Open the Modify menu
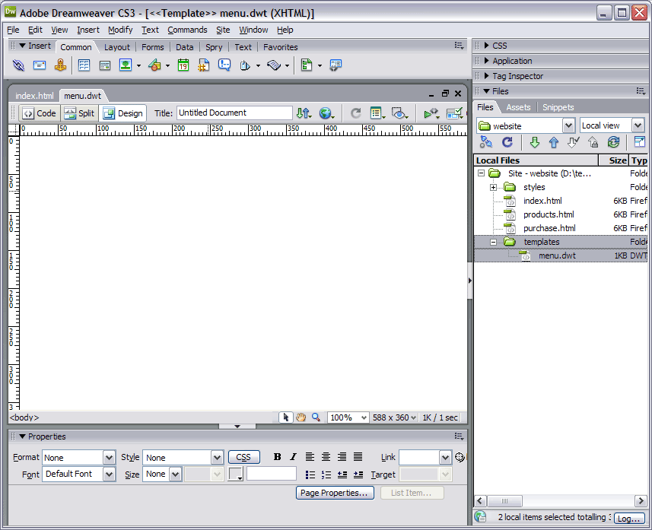The width and height of the screenshot is (652, 530). coord(120,30)
